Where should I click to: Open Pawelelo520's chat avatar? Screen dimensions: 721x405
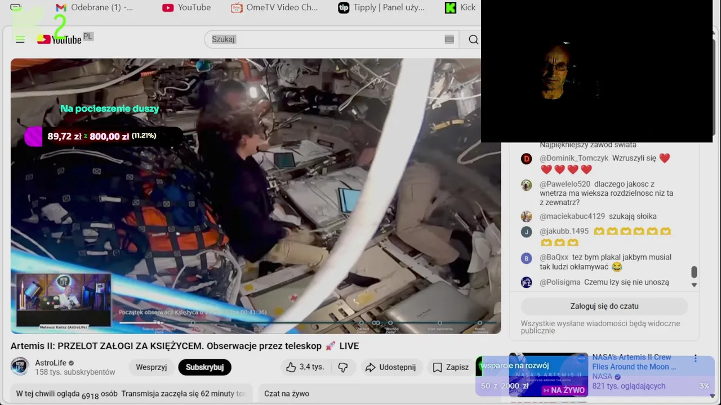527,184
